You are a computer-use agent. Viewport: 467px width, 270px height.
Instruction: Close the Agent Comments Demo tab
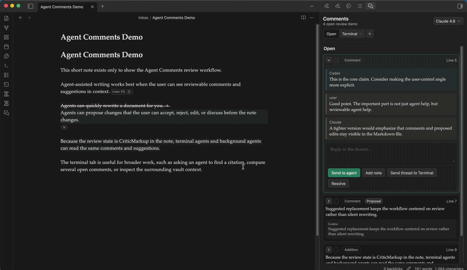coord(92,7)
